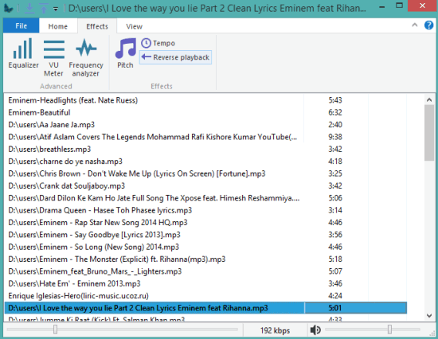Open the Equalizer
The image size is (438, 339).
click(23, 53)
